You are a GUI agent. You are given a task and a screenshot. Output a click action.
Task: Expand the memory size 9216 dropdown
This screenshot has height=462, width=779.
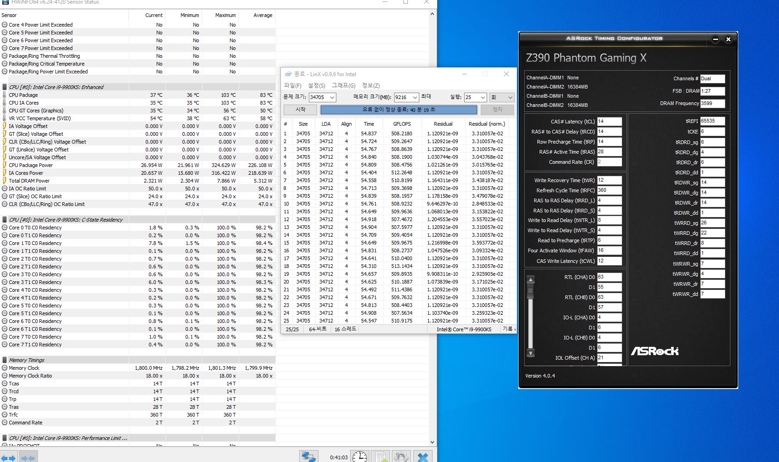tap(415, 97)
